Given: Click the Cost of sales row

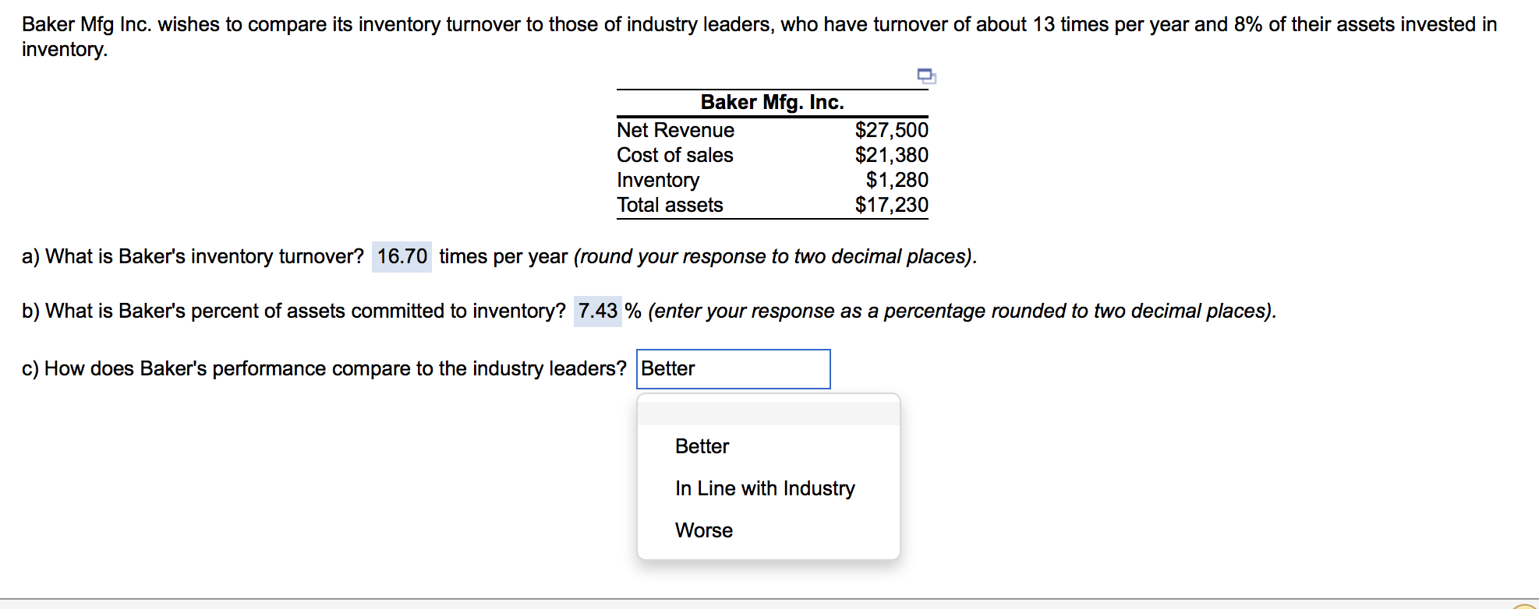Looking at the screenshot, I should coord(674,155).
